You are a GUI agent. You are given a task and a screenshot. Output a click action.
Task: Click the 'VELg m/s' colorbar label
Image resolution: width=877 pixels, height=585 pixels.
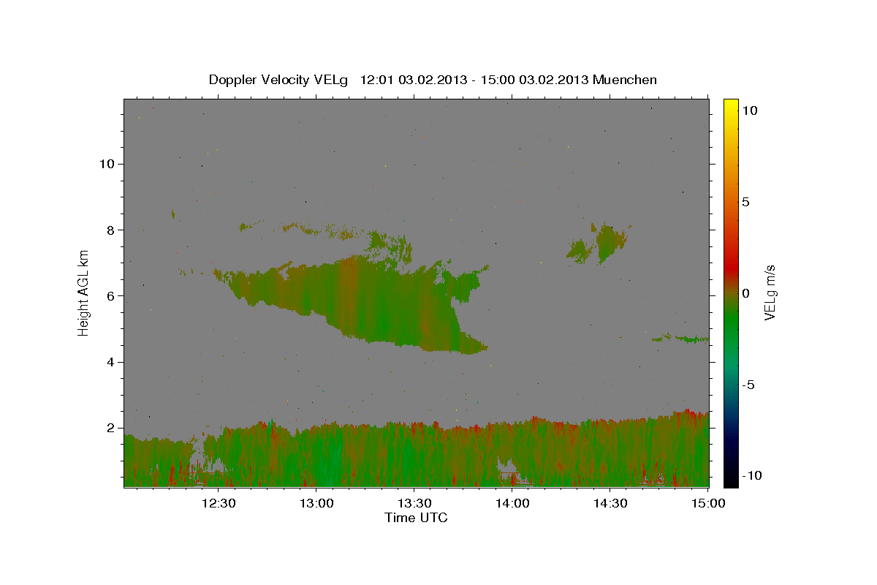769,292
